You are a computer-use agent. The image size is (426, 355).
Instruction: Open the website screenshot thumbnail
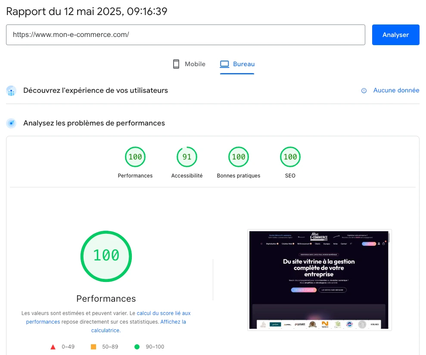pyautogui.click(x=320, y=280)
